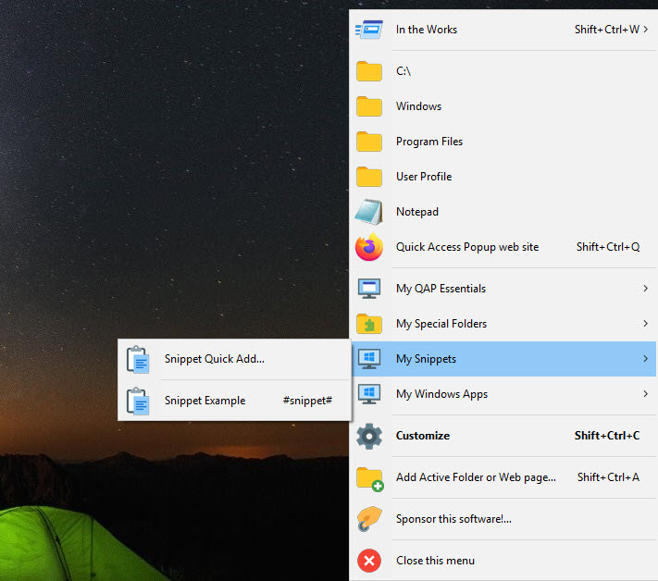Click the Shift+Ctrl+W shortcut text
This screenshot has width=658, height=581.
point(607,30)
